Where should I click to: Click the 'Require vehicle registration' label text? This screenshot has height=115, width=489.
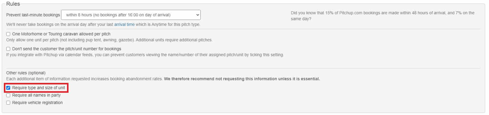38,103
